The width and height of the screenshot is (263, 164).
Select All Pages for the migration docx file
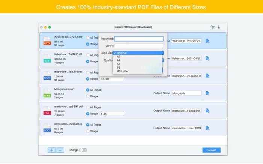[88, 72]
